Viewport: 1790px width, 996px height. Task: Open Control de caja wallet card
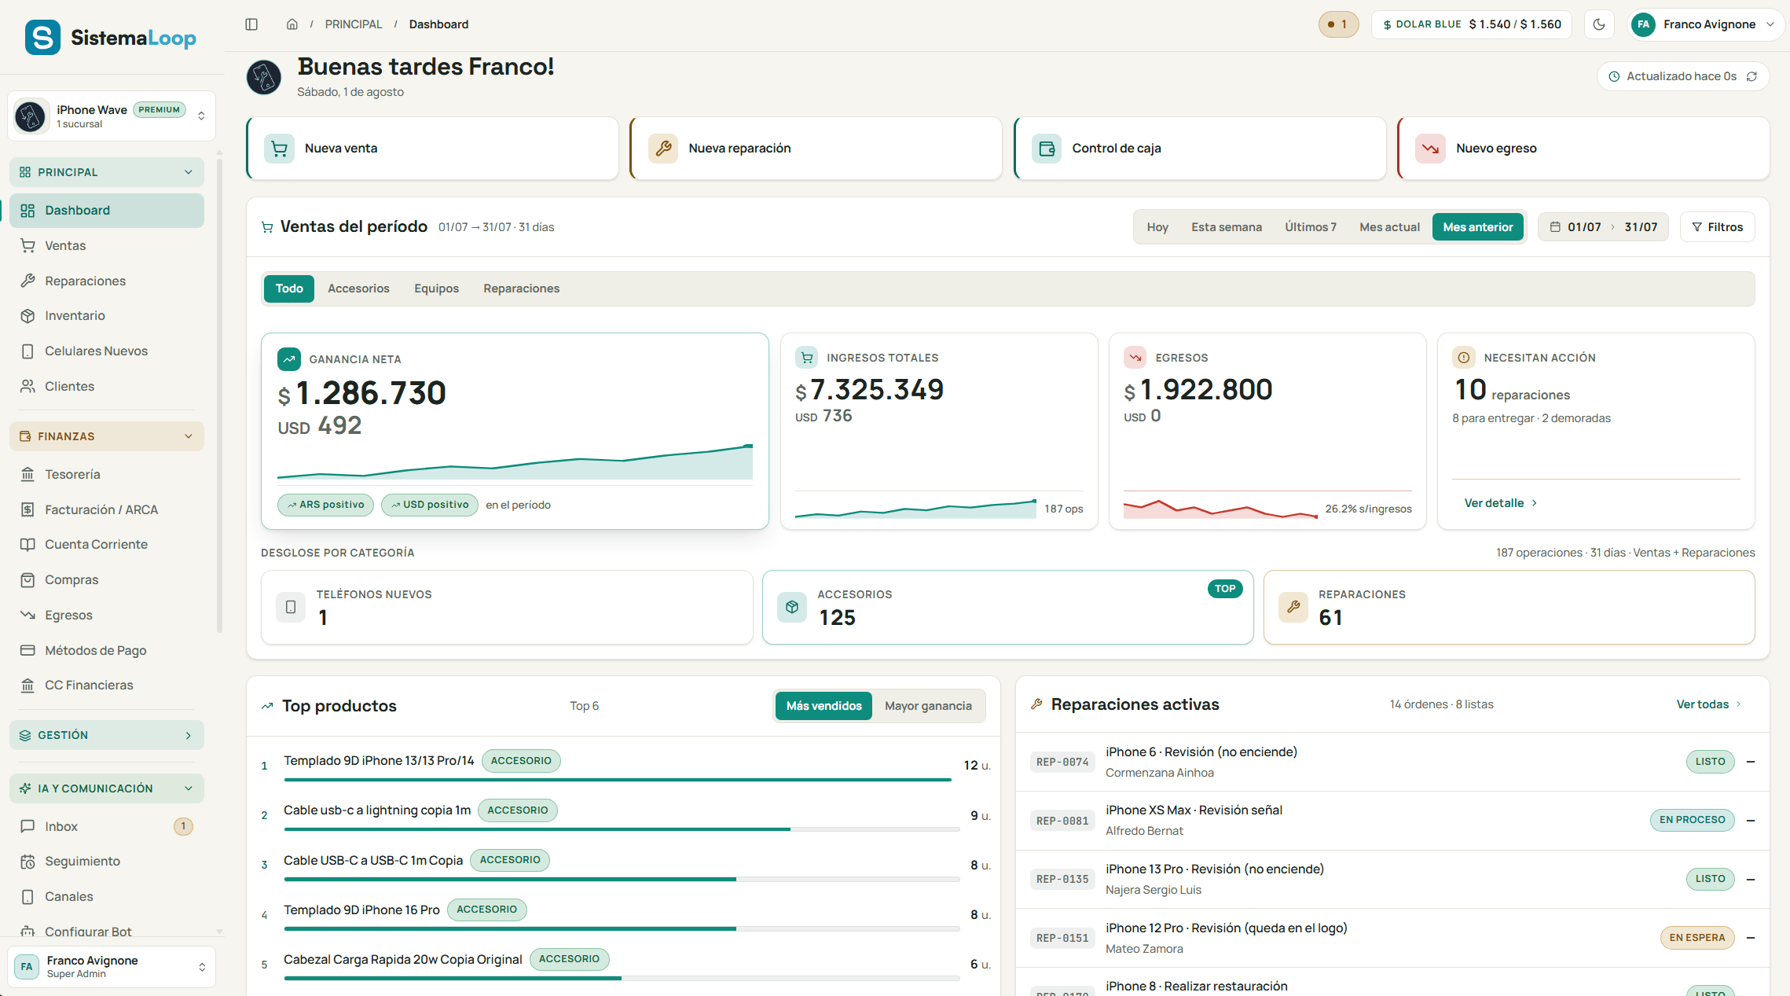pyautogui.click(x=1200, y=149)
